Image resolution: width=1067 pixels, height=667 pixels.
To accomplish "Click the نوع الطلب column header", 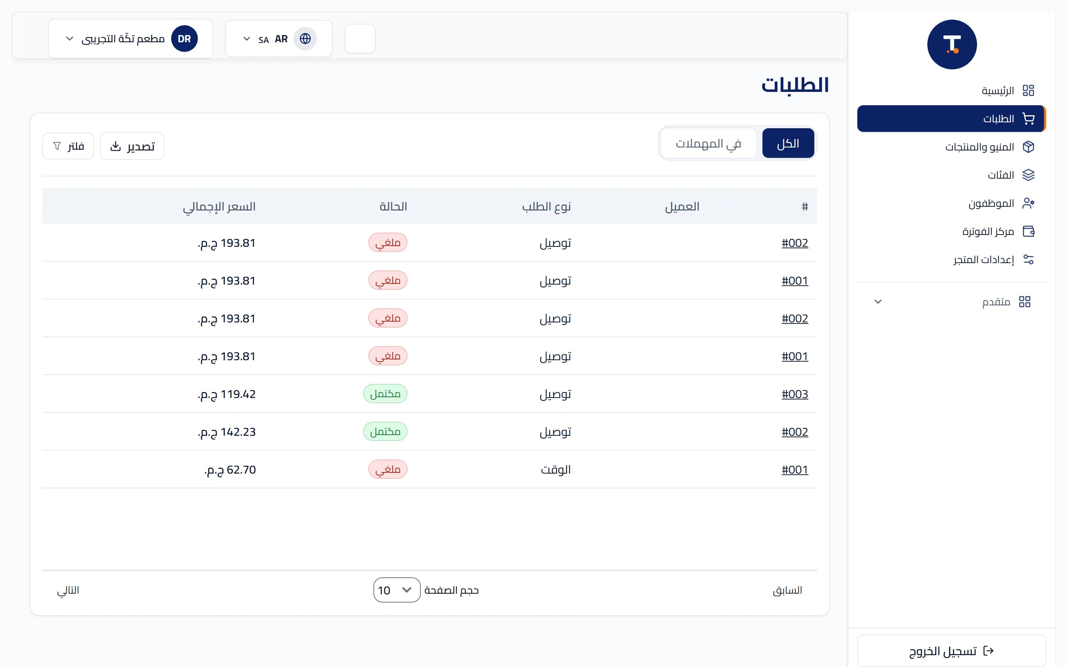I will pos(546,206).
